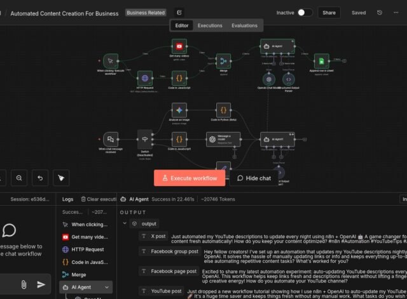
Task: Select the Append row in sheet node
Action: (x=321, y=61)
